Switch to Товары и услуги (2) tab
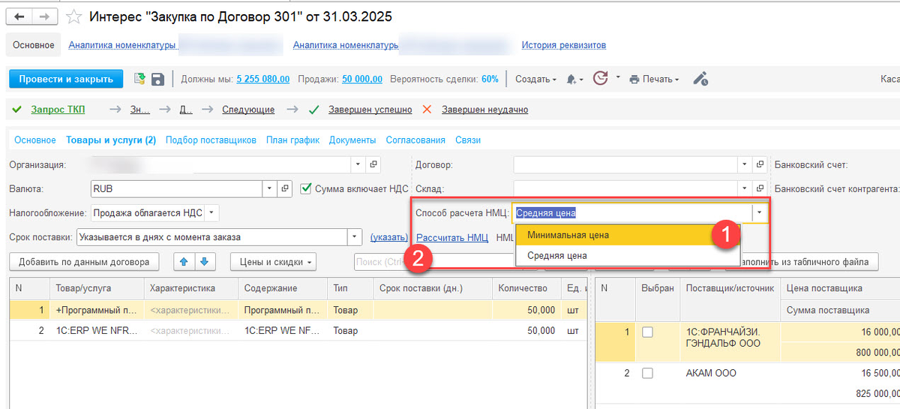 coord(111,140)
